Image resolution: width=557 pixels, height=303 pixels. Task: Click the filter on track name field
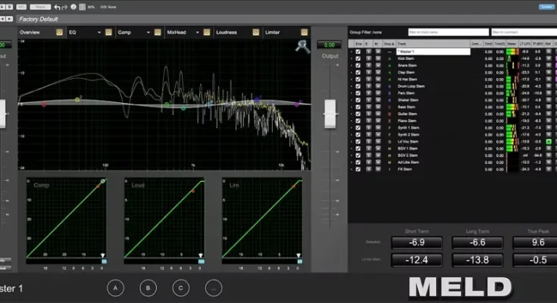[448, 33]
